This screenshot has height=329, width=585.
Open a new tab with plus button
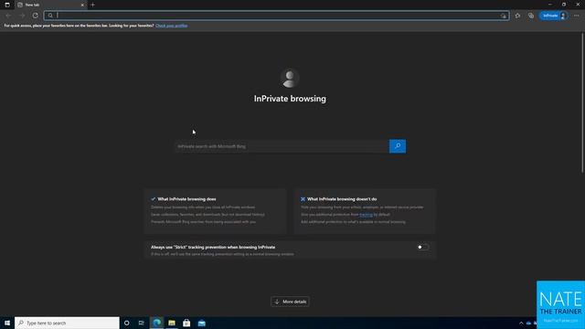pyautogui.click(x=93, y=5)
